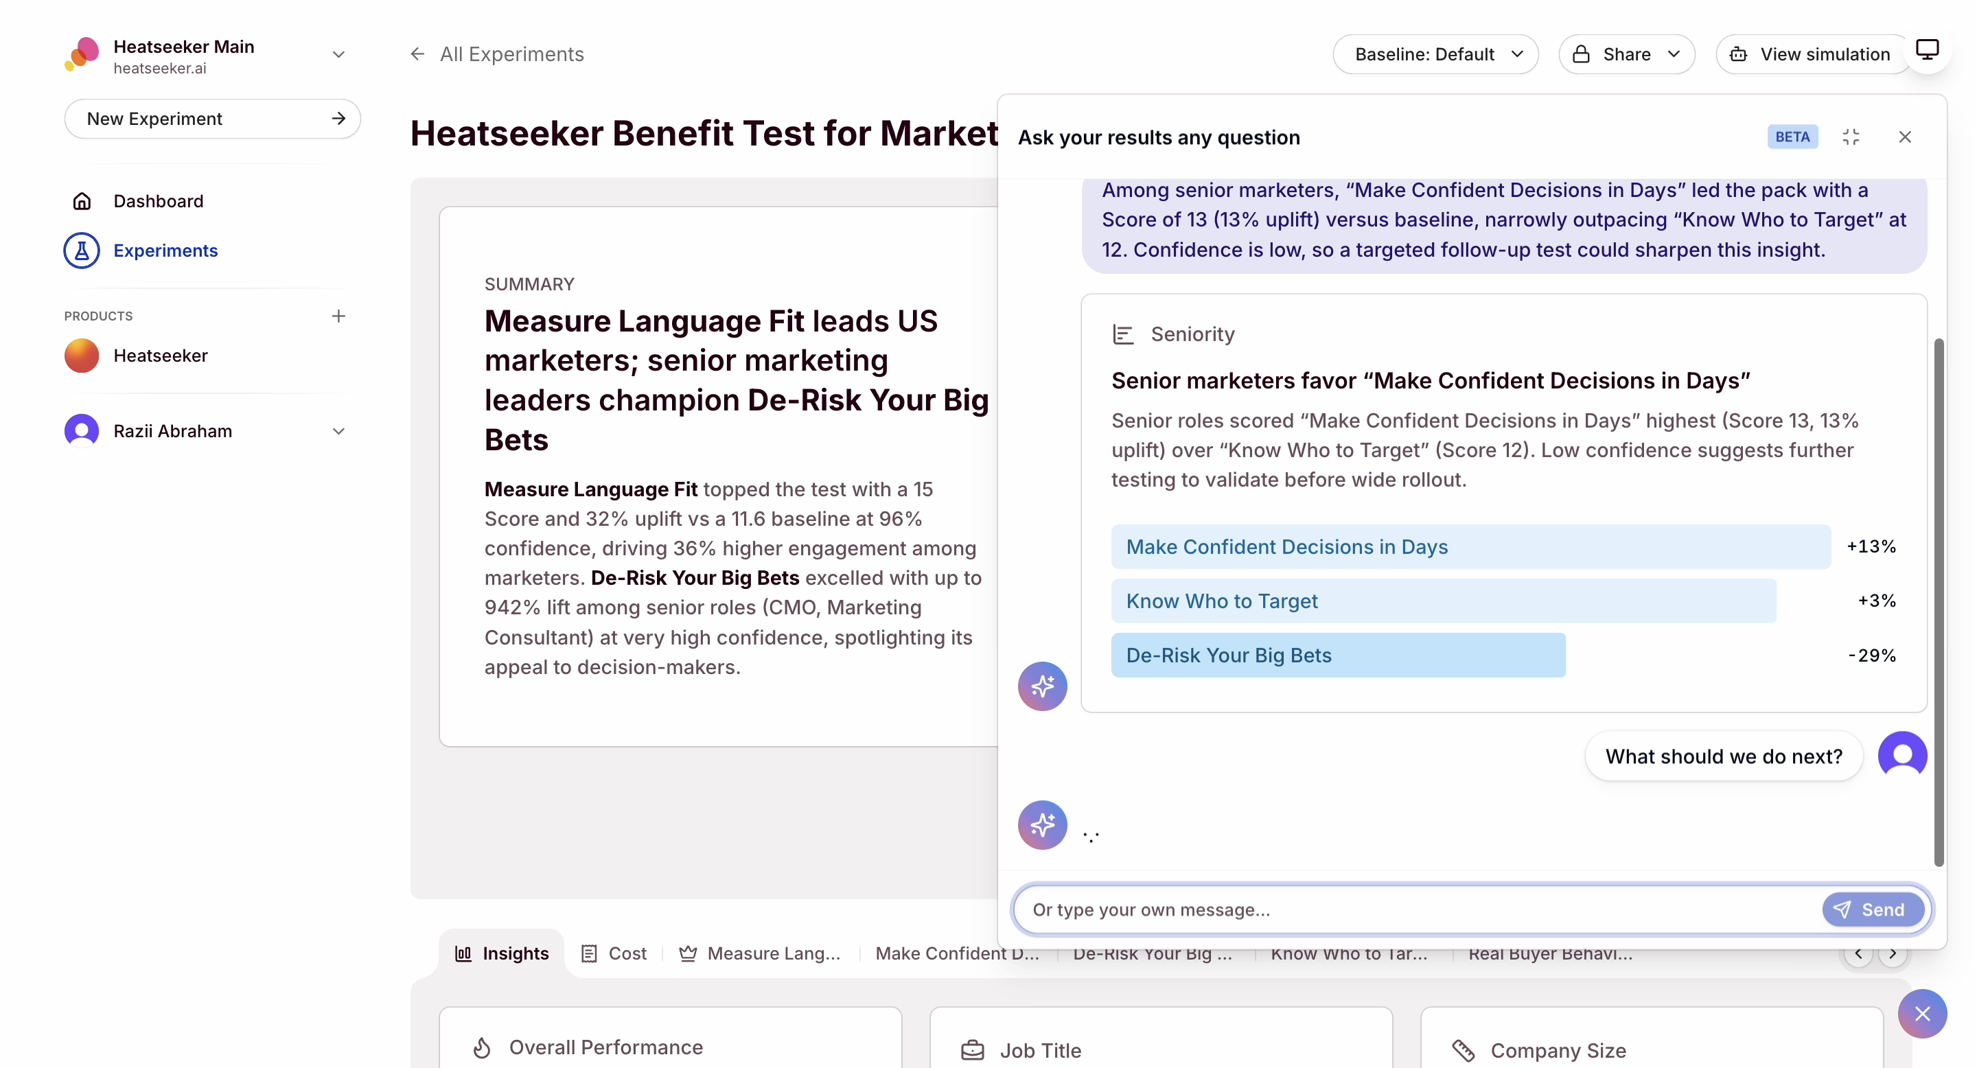Image resolution: width=1977 pixels, height=1068 pixels.
Task: Close the chat with the purple X button
Action: pos(1922,1014)
